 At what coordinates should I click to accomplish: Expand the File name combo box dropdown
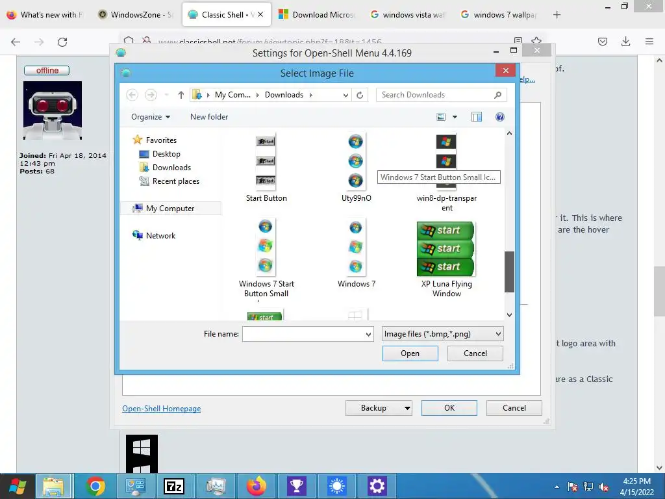tap(368, 335)
